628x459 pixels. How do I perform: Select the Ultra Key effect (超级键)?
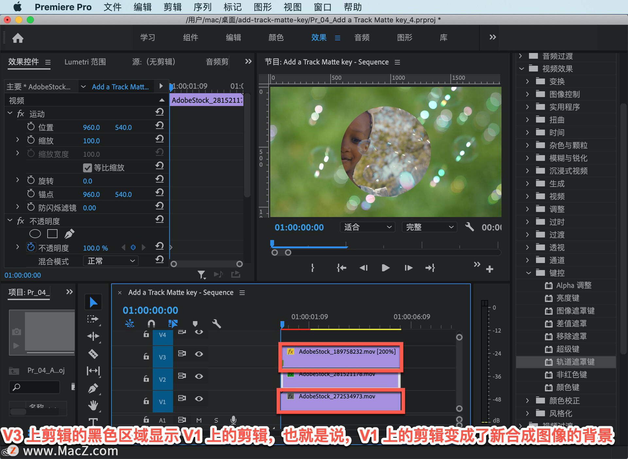click(567, 349)
